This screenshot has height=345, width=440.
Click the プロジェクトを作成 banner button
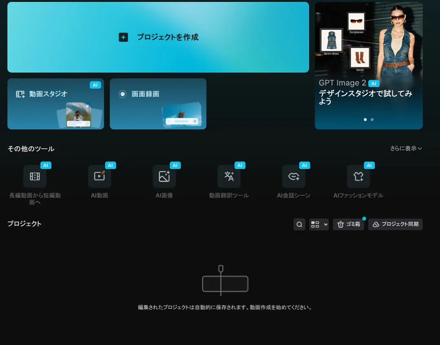158,37
